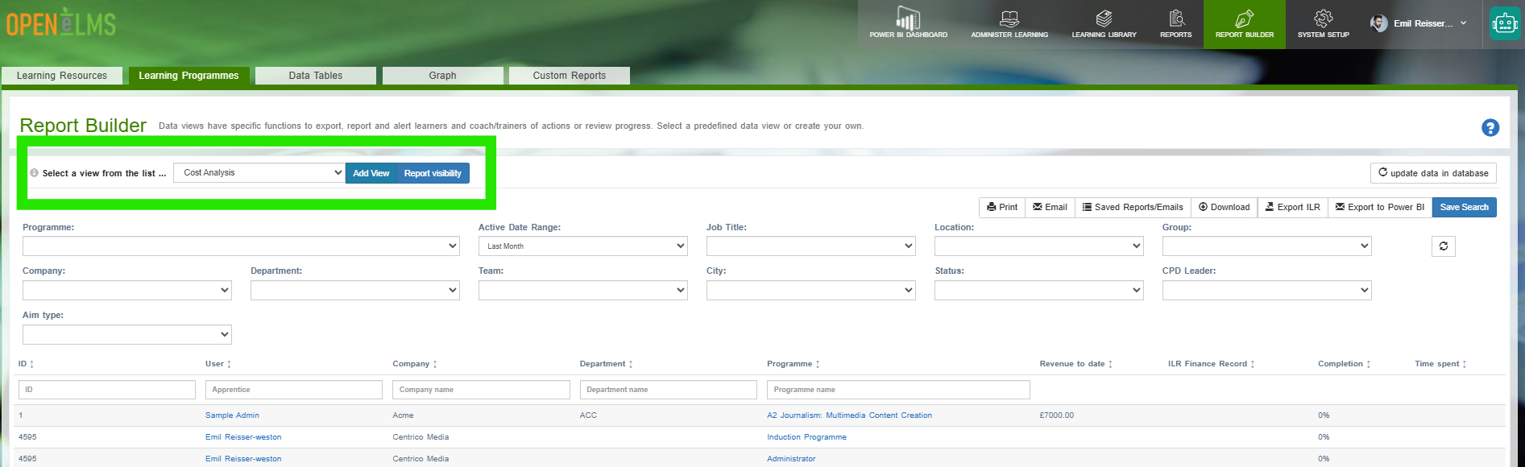
Task: Expand the Aim type dropdown
Action: click(126, 334)
